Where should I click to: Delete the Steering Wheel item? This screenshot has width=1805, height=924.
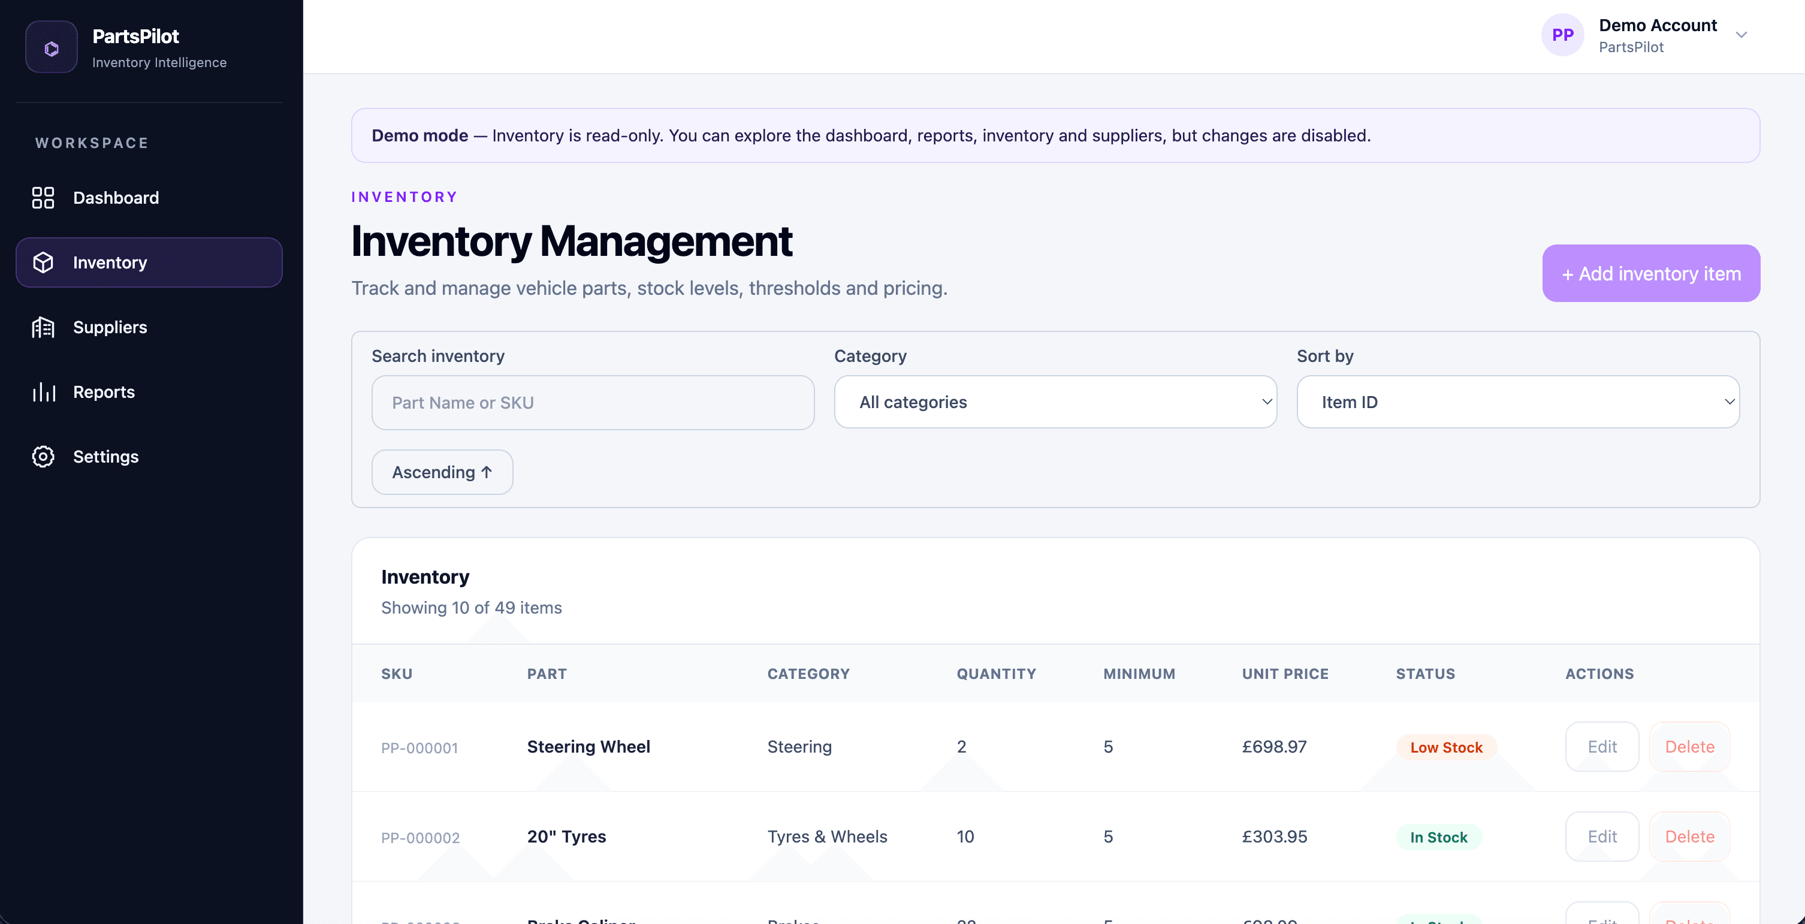pyautogui.click(x=1689, y=747)
